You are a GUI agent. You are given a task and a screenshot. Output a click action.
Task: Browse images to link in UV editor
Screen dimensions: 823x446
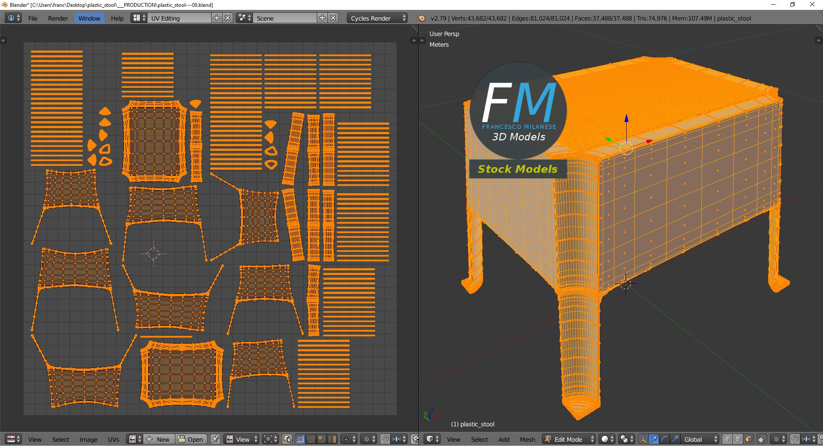pos(135,439)
